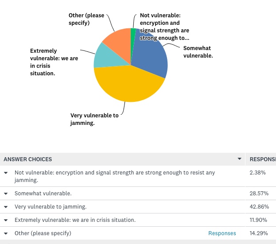Open the Answer Choices sort dropdown arrow
This screenshot has width=276, height=244.
click(240, 159)
